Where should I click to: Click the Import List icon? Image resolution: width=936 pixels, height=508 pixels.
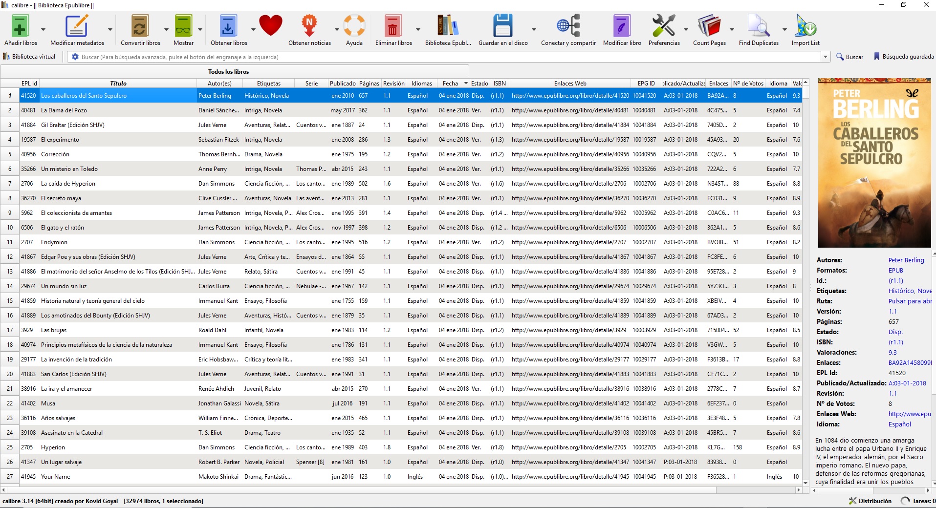click(x=805, y=26)
